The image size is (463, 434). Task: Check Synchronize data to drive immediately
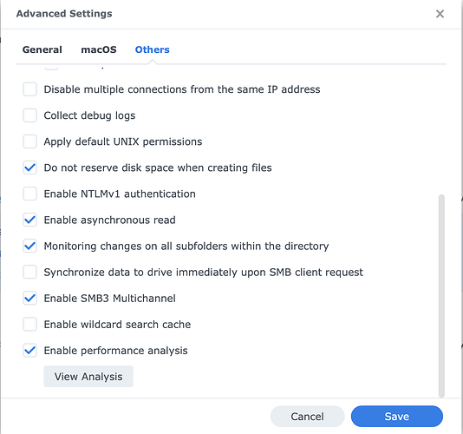[29, 272]
